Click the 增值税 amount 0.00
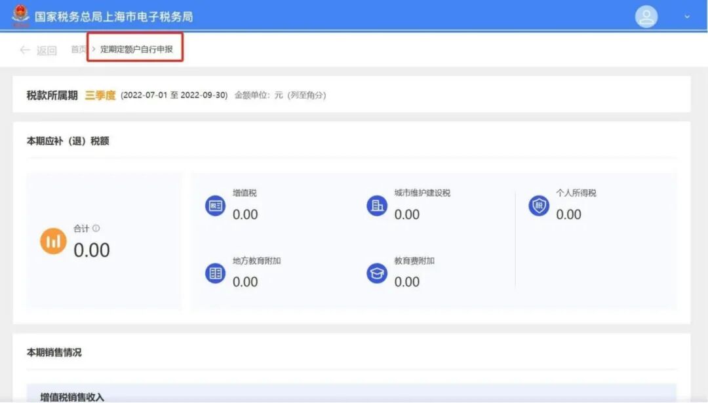The image size is (708, 403). coord(245,214)
